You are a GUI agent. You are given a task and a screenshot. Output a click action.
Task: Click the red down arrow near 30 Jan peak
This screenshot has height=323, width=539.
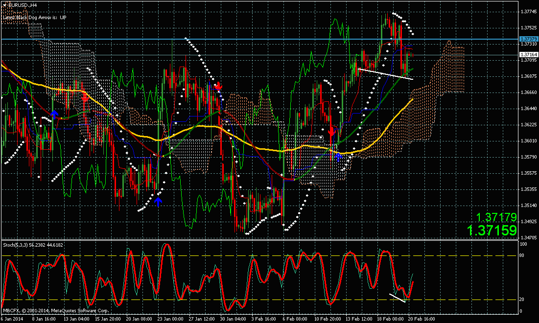point(218,86)
